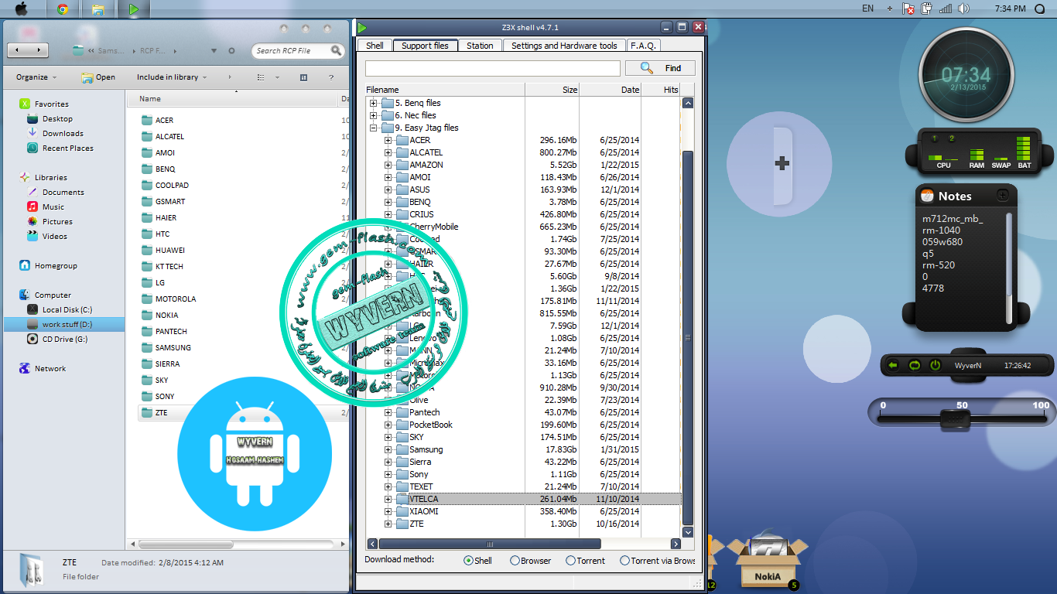This screenshot has height=594, width=1057.
Task: Click the Find magnifier button
Action: 660,68
